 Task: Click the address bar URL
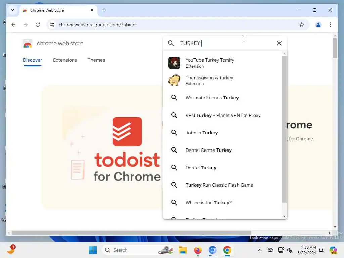(97, 25)
